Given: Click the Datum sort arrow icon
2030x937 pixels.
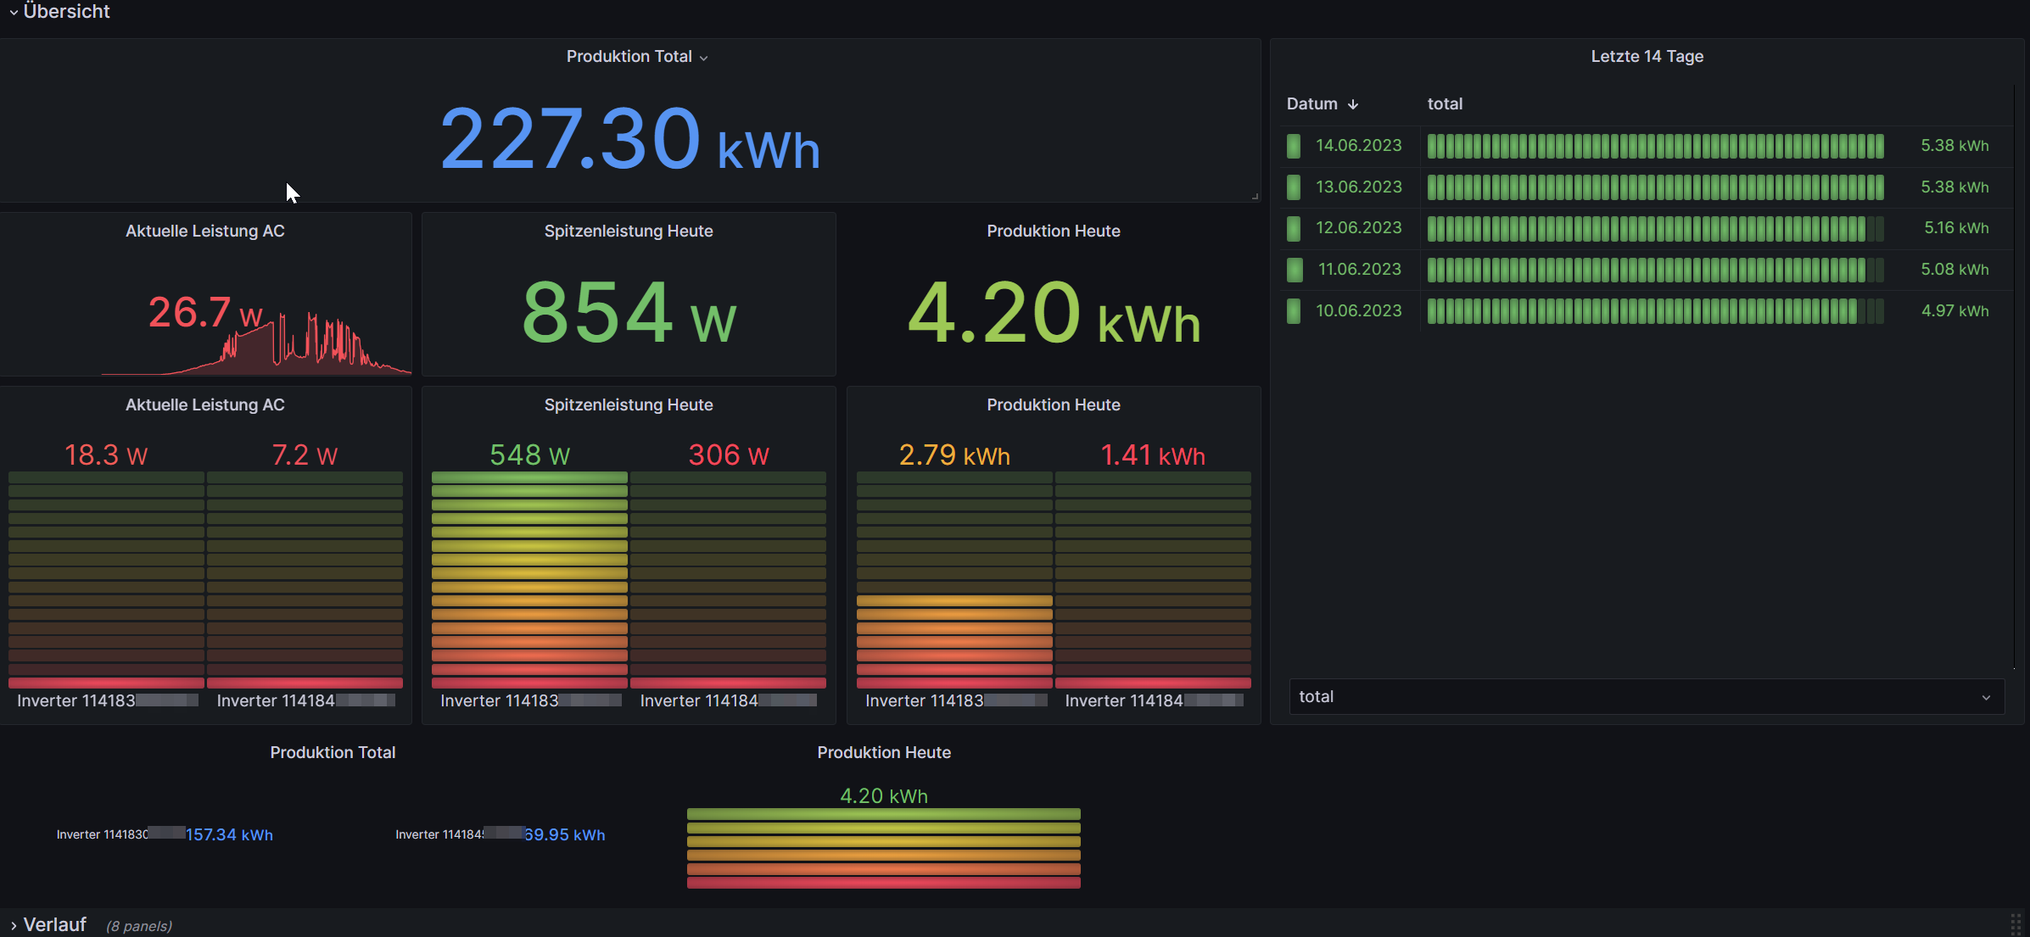Looking at the screenshot, I should coord(1353,104).
